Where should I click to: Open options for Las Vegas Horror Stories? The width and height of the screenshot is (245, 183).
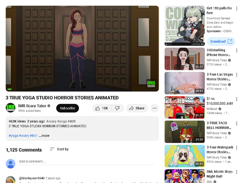(x=237, y=75)
